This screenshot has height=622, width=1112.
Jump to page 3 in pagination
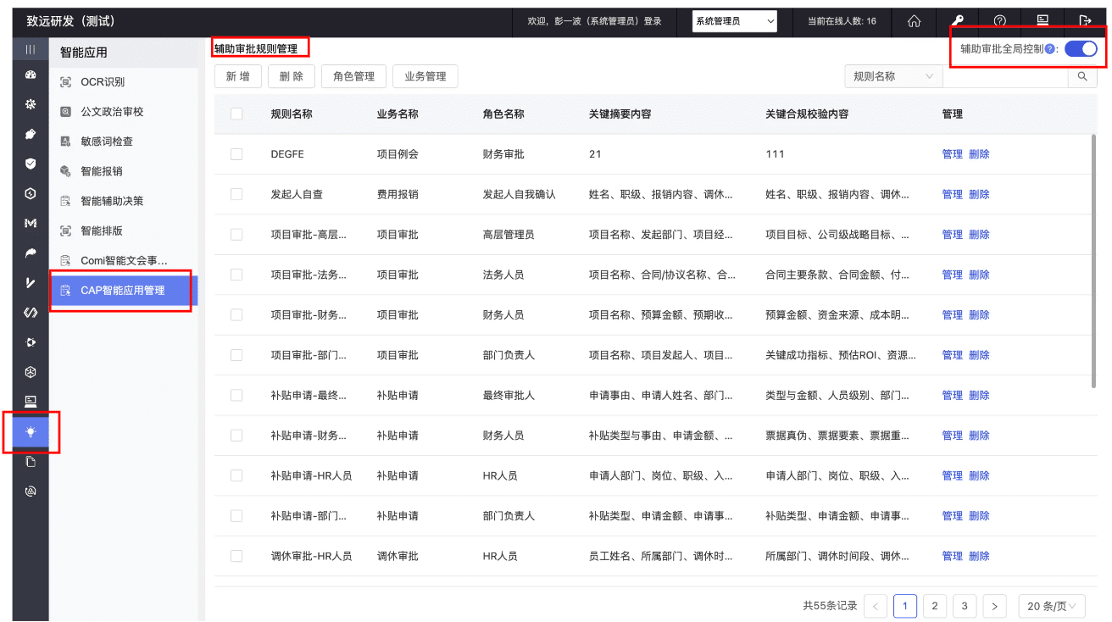pyautogui.click(x=965, y=606)
